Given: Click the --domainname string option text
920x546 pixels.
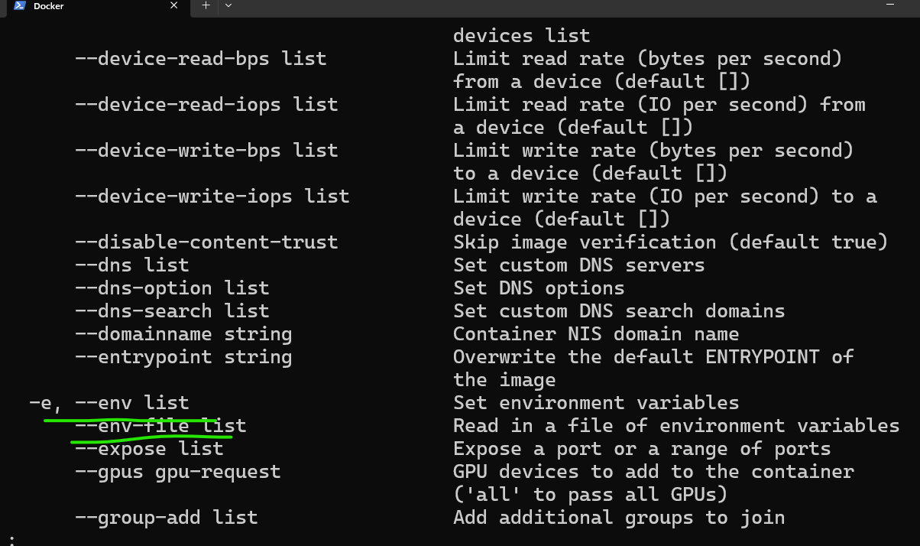Looking at the screenshot, I should (x=183, y=333).
